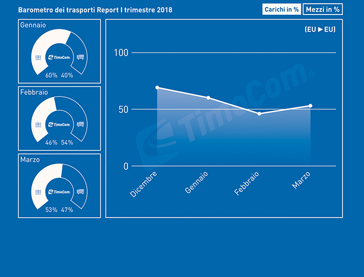Click the truck icon in the Febbraio gauge

click(x=81, y=125)
